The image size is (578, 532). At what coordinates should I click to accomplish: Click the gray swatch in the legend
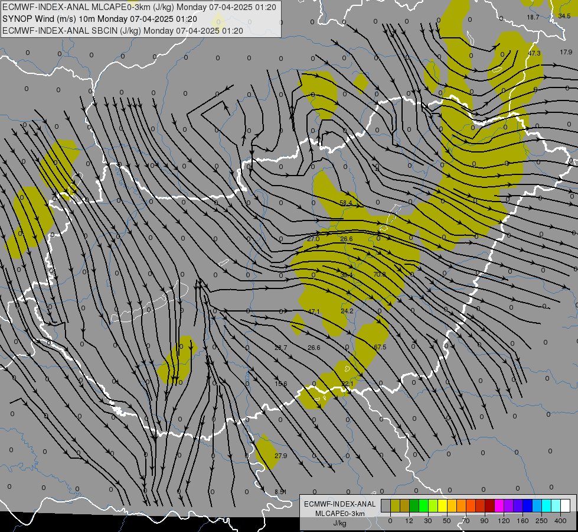click(x=386, y=505)
